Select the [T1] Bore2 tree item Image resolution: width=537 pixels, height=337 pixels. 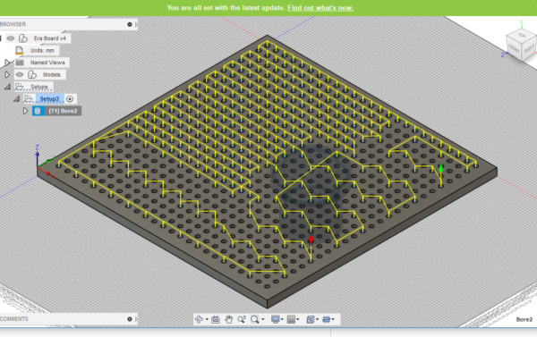[63, 111]
